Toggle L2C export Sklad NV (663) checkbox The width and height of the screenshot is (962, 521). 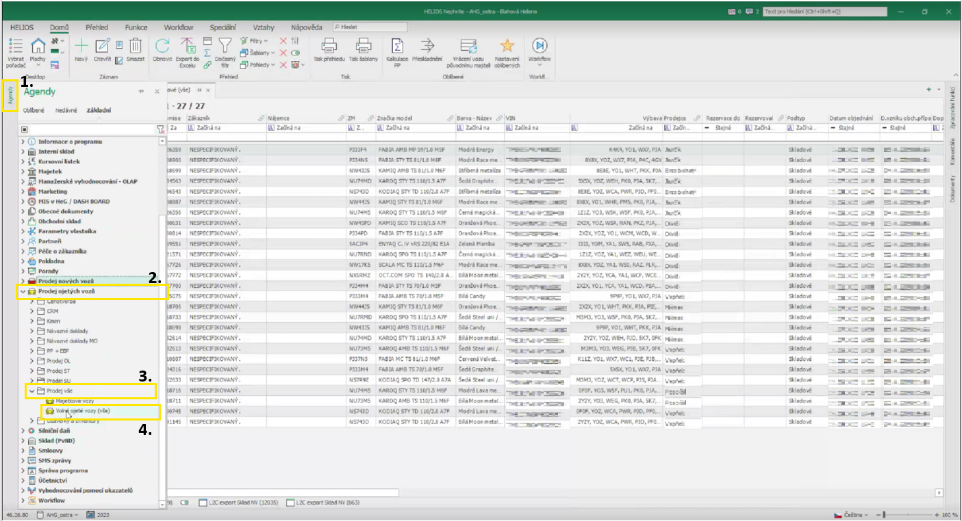click(291, 503)
